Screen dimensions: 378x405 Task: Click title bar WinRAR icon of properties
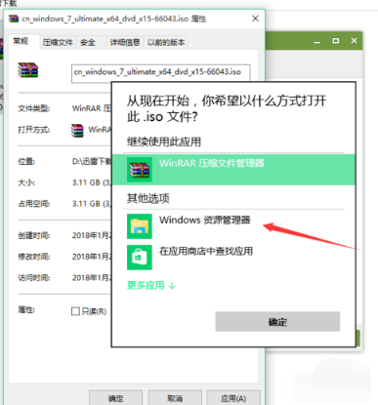click(14, 19)
